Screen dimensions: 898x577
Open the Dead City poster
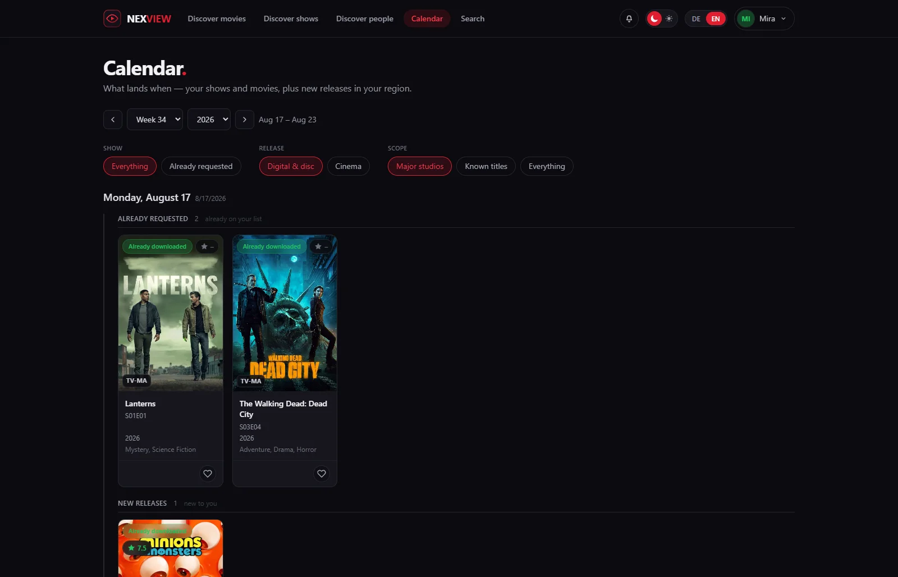click(285, 313)
